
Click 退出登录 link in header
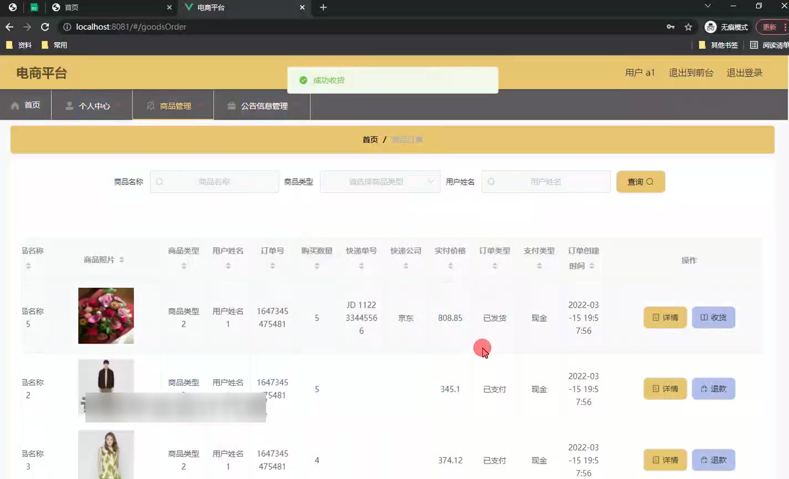coord(744,73)
